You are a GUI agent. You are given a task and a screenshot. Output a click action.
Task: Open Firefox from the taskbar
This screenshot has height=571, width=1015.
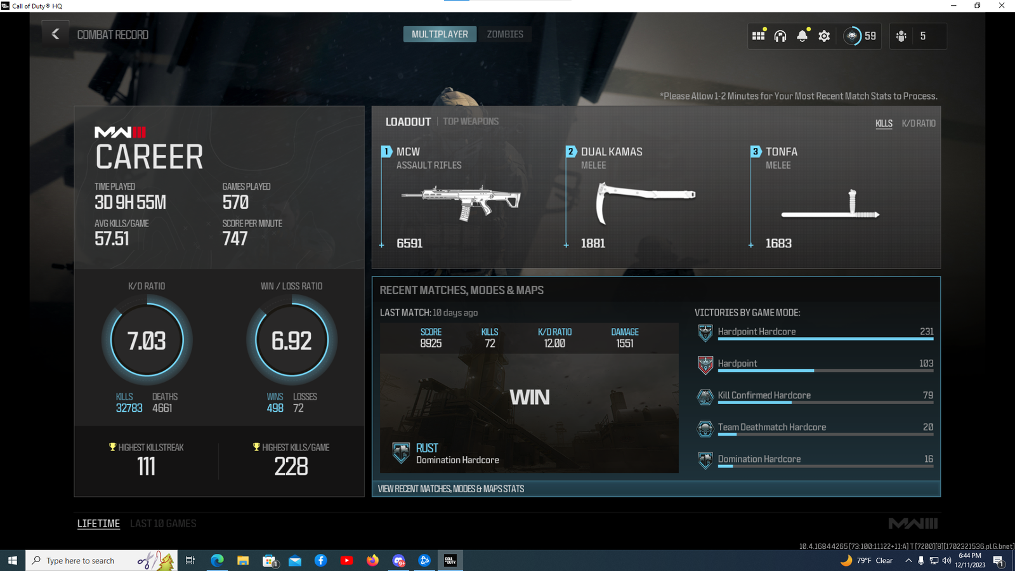click(372, 560)
